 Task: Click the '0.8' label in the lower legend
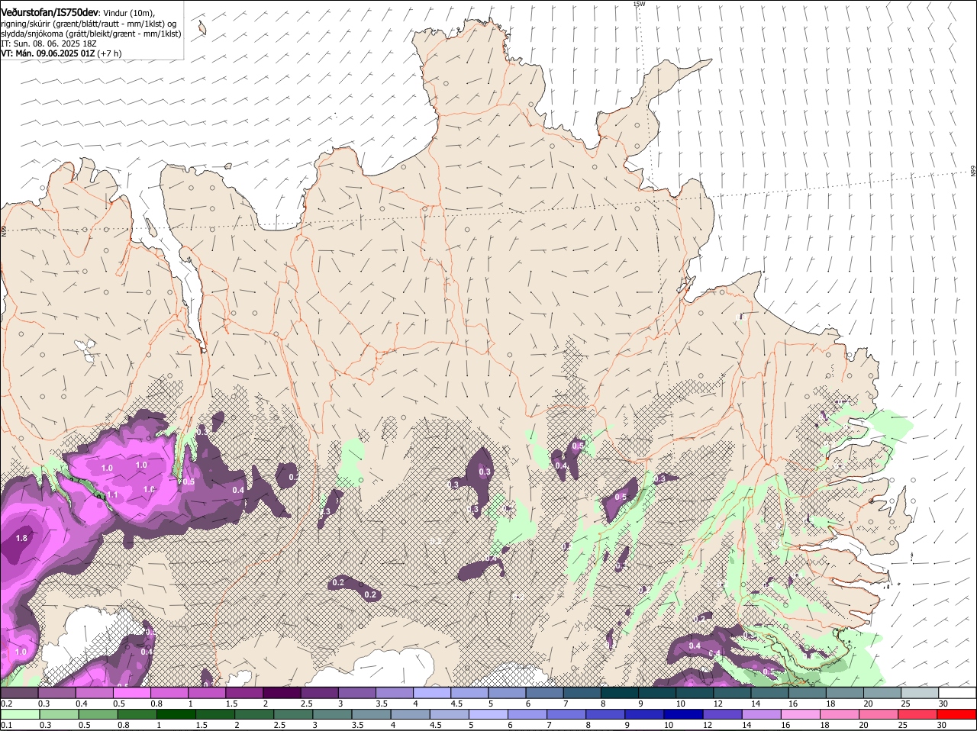point(123,725)
